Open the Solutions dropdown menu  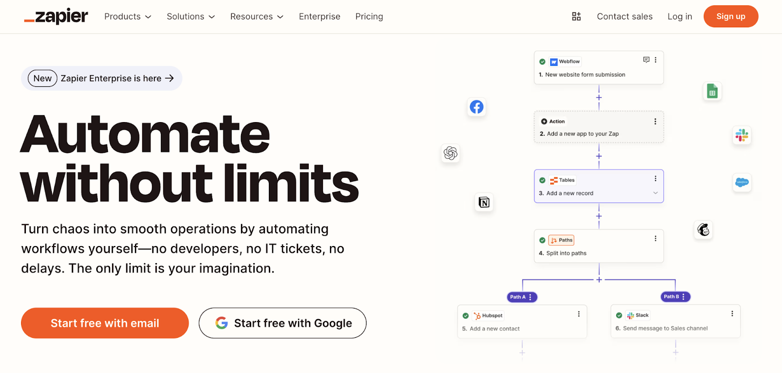(191, 17)
